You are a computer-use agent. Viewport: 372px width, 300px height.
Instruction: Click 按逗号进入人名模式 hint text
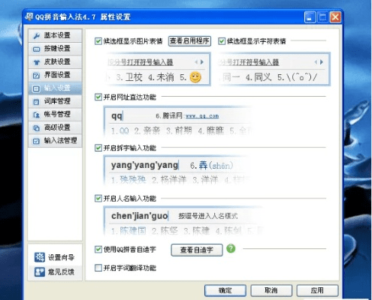(208, 216)
